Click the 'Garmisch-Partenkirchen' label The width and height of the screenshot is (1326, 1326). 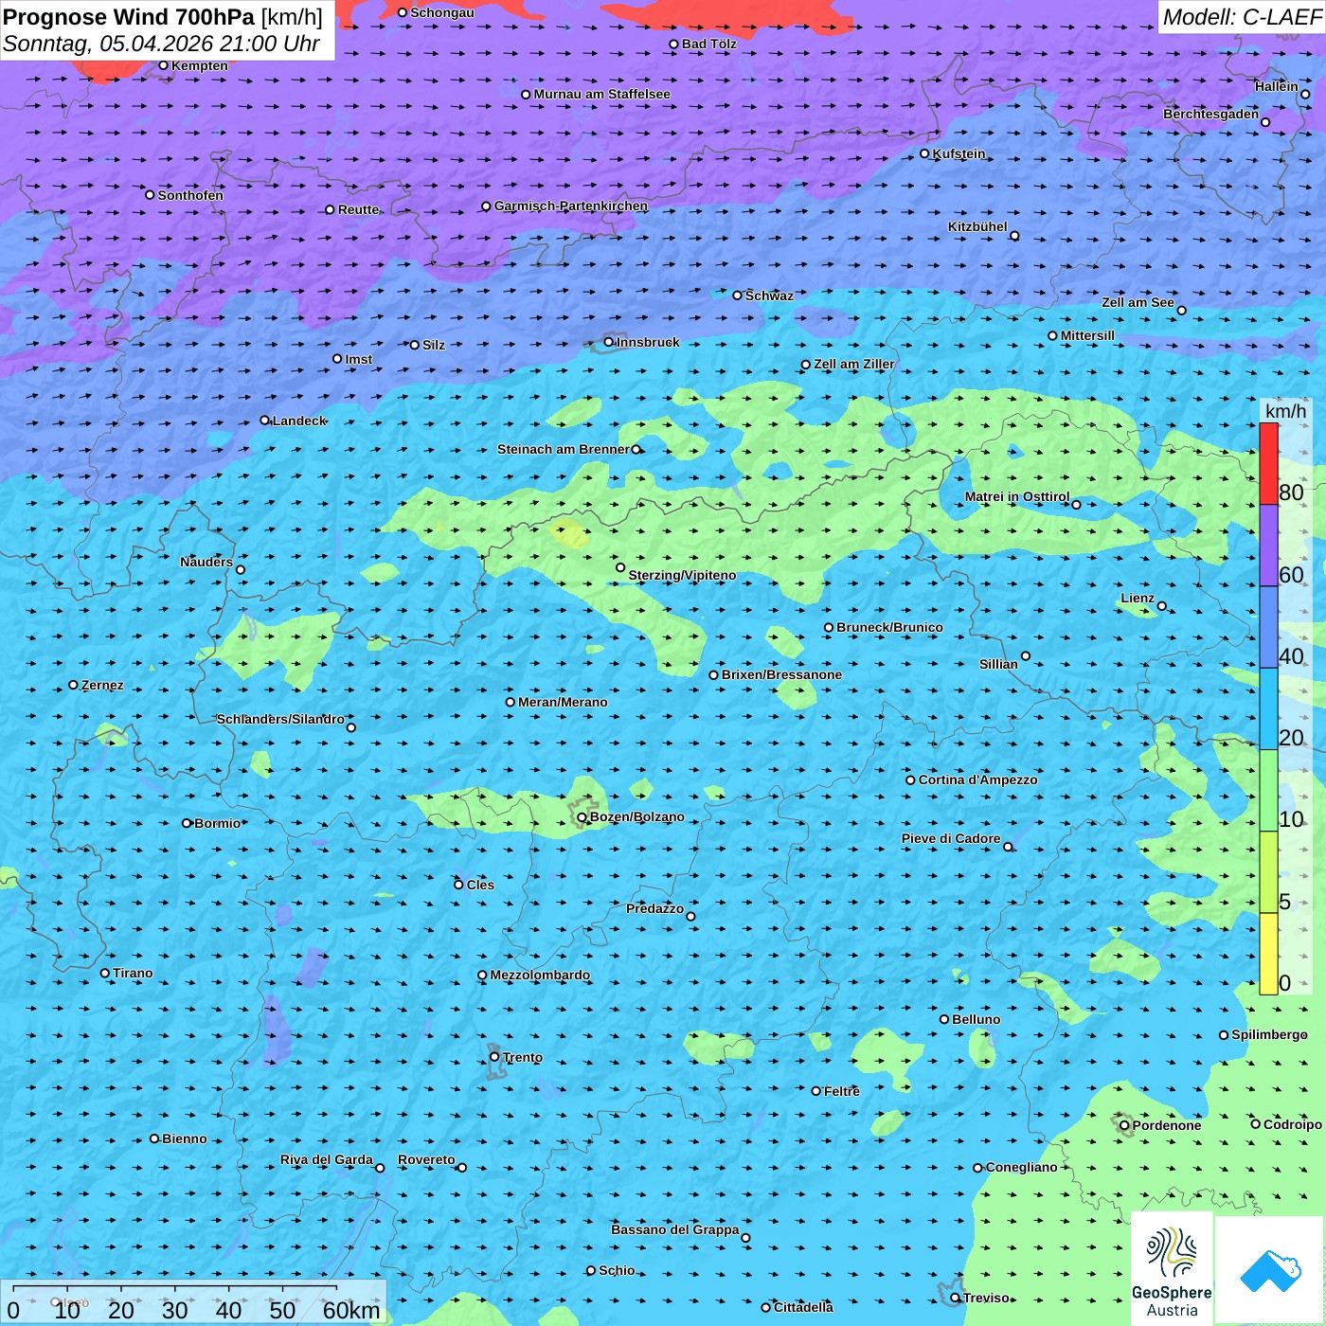[571, 206]
